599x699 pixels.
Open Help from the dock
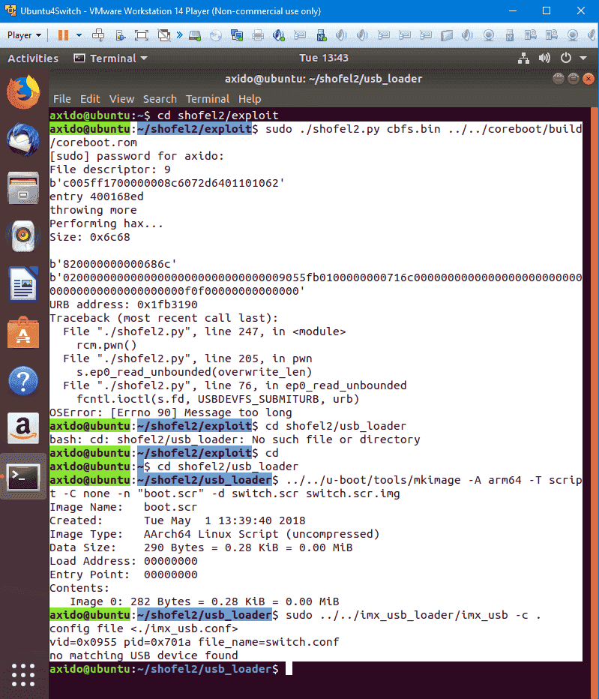[23, 381]
